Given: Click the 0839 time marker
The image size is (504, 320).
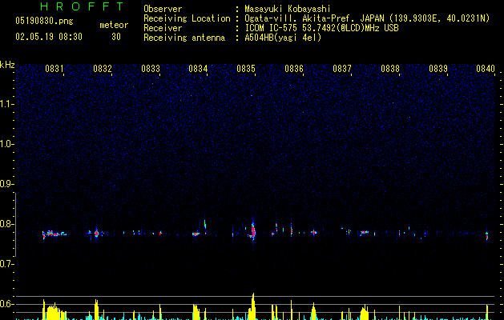Looking at the screenshot, I should 438,69.
